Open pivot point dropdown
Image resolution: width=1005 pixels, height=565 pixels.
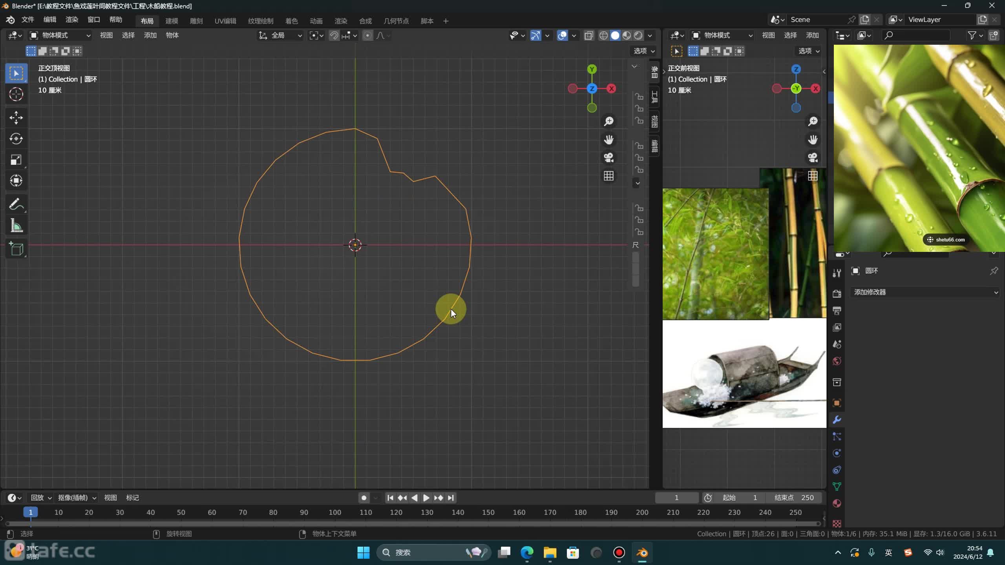click(x=316, y=35)
